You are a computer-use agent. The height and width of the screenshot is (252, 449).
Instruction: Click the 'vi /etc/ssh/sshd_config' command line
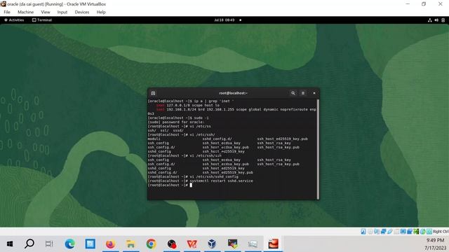coord(193,176)
